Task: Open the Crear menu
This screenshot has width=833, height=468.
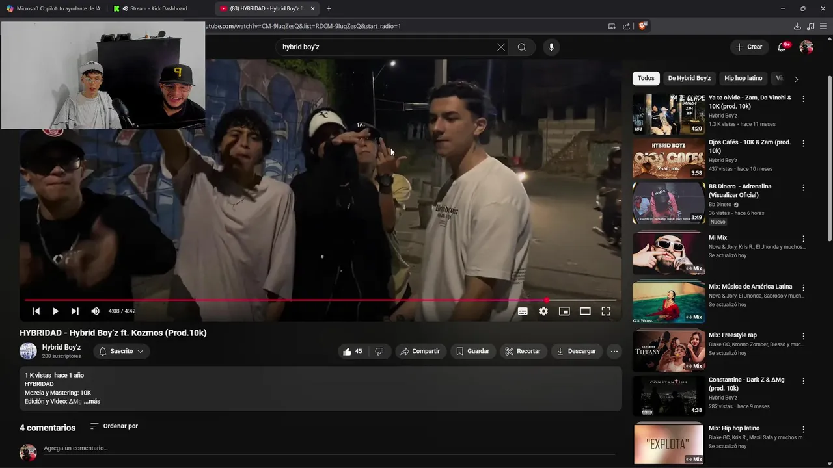Action: coord(749,47)
